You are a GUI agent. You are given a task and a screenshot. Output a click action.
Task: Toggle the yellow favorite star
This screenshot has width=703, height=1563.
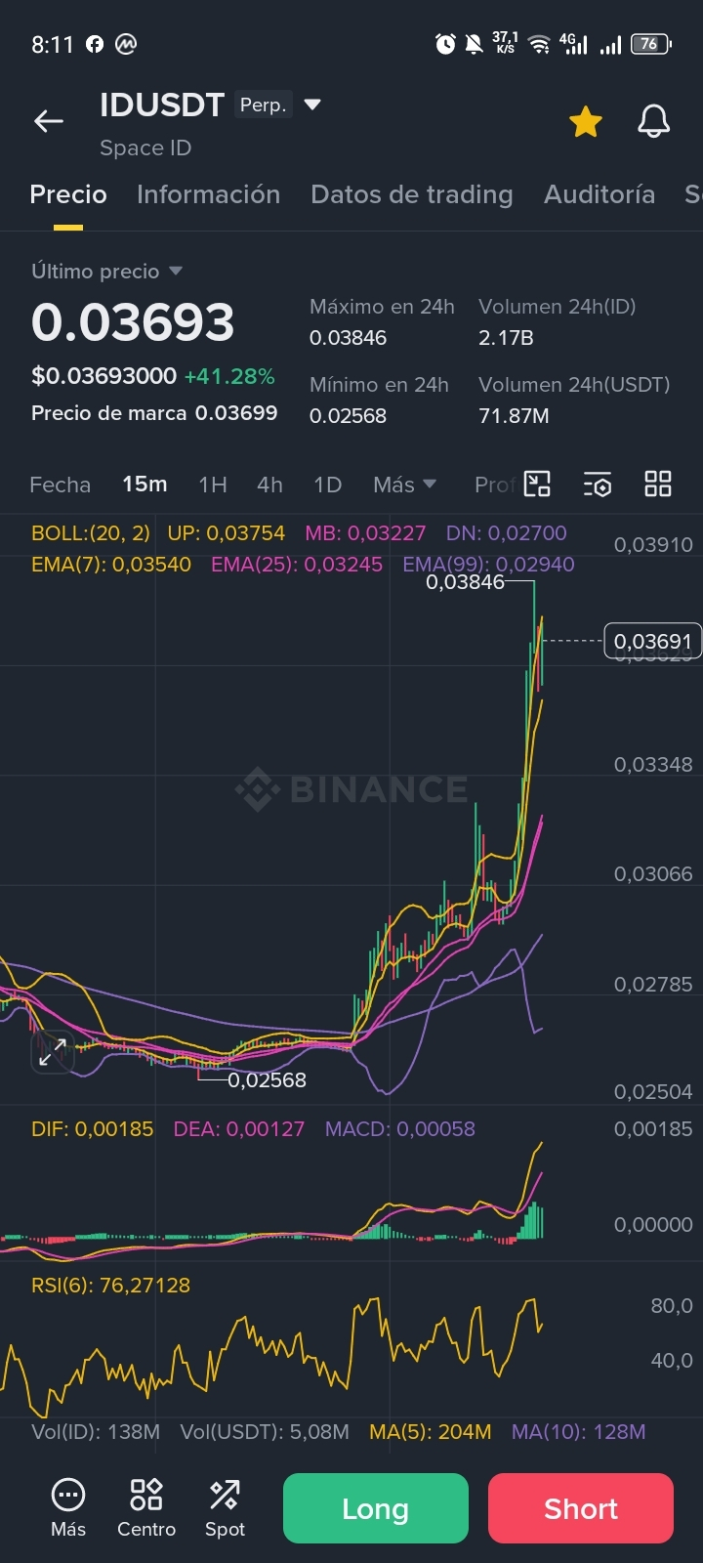tap(586, 122)
